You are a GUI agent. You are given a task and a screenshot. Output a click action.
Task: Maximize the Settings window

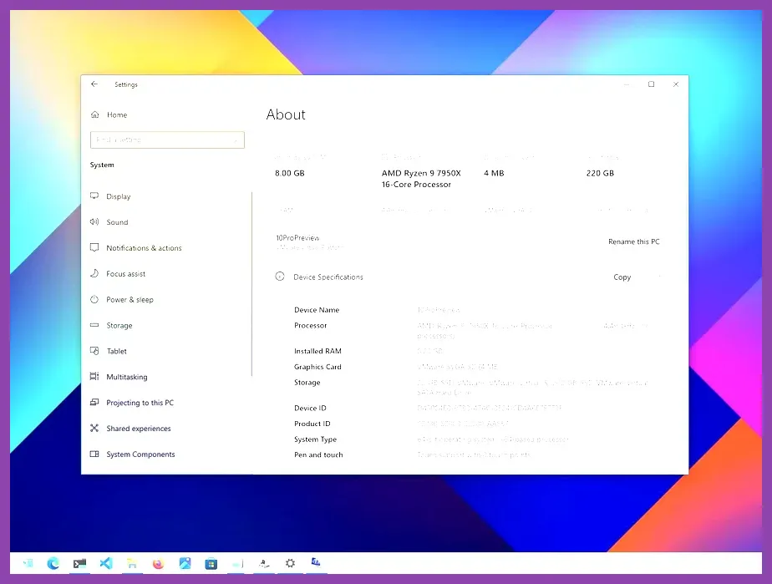(652, 84)
